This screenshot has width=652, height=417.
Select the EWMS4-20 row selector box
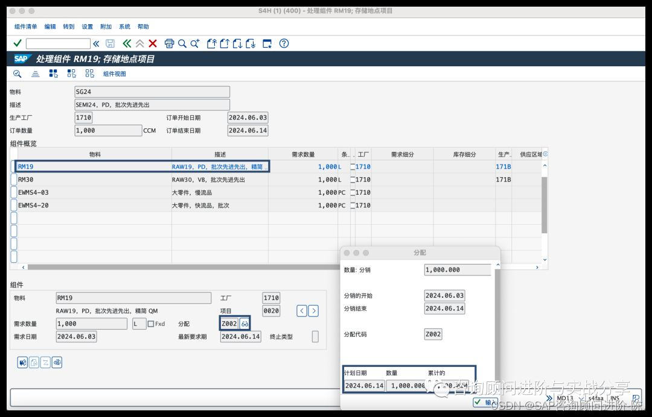coord(14,205)
